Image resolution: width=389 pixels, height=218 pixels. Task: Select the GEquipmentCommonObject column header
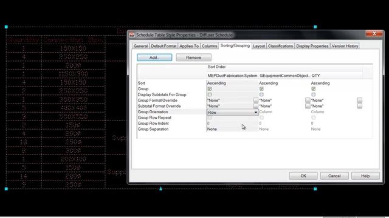coord(284,76)
